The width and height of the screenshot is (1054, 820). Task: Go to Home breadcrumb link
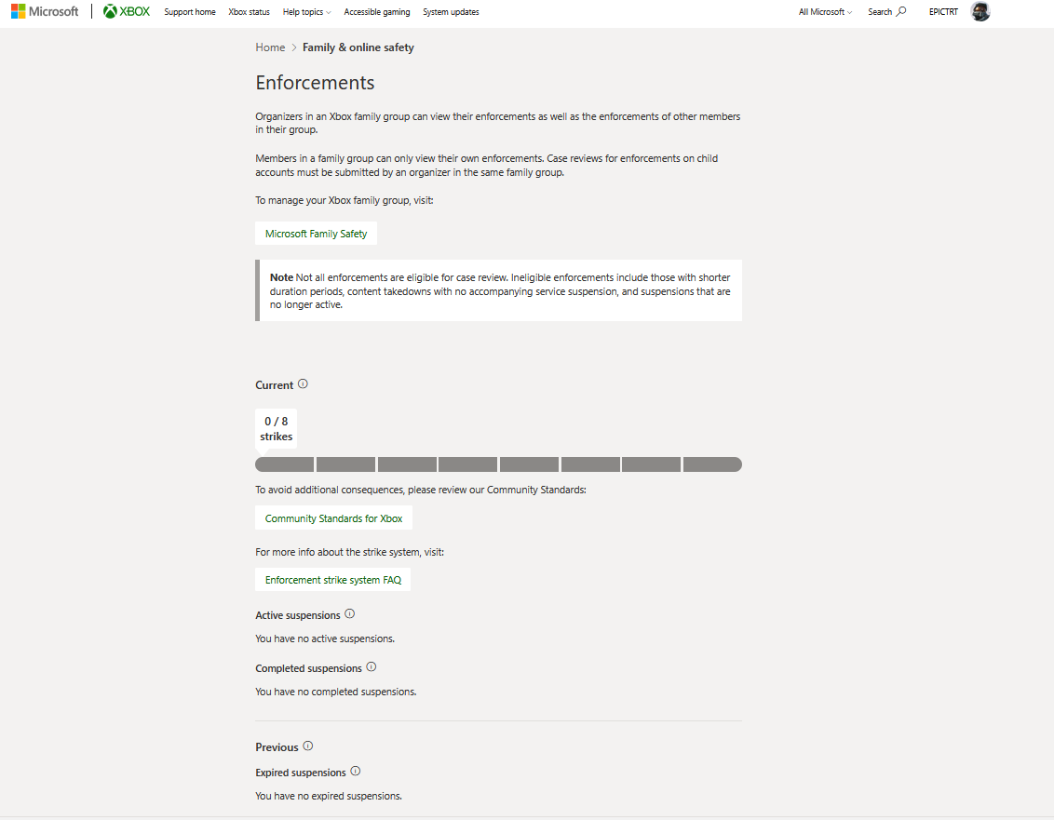270,47
